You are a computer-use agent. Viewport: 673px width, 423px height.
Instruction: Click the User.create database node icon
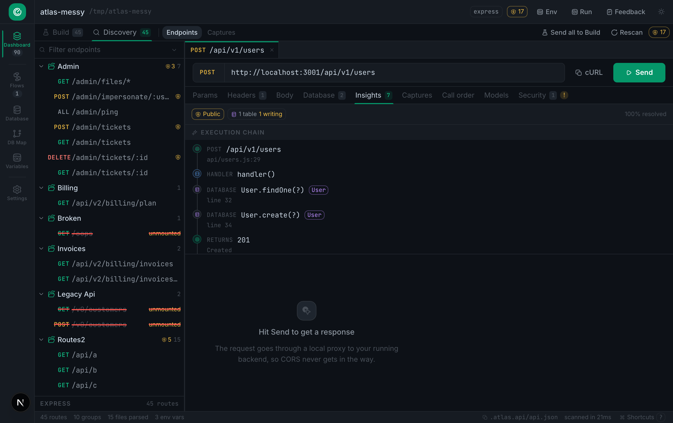click(197, 214)
